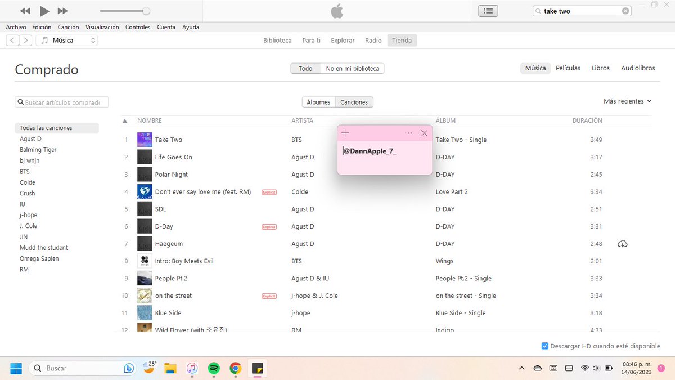Open the Controles menu
675x380 pixels.
(x=138, y=27)
